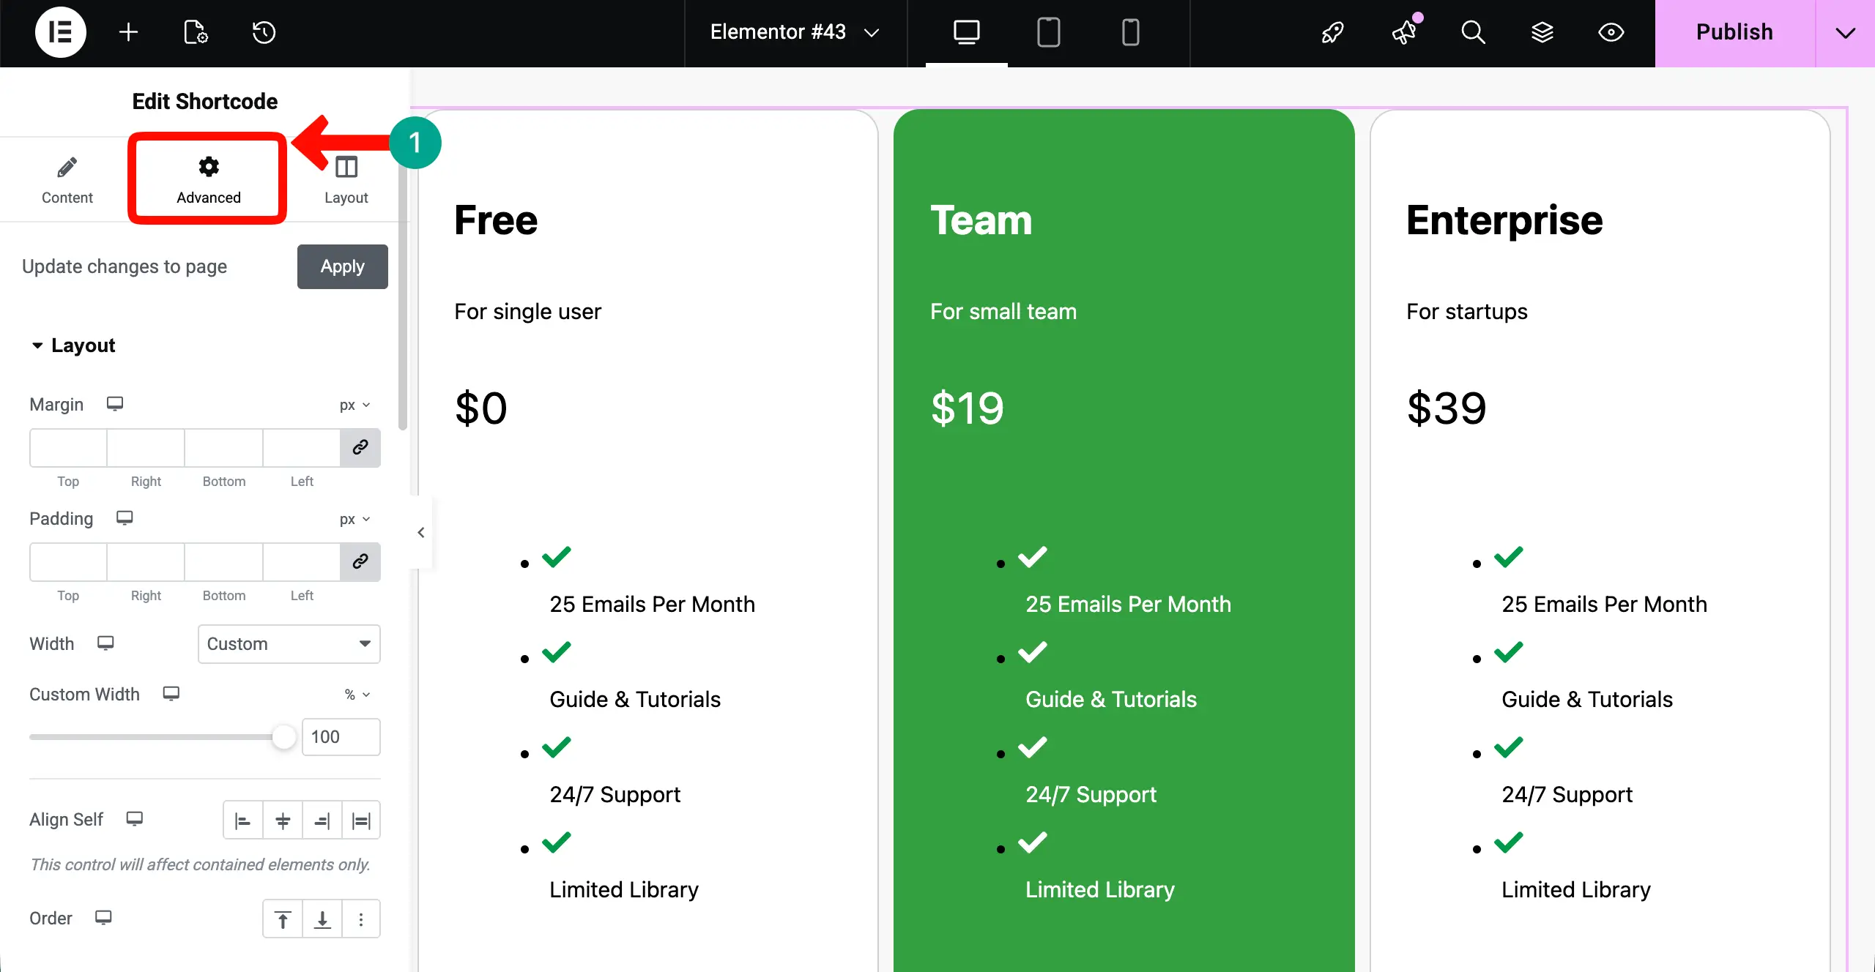Open page settings from the top toolbar
The image size is (1875, 972).
194,32
